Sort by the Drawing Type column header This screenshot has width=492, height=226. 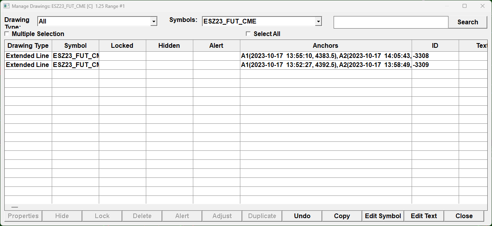28,46
